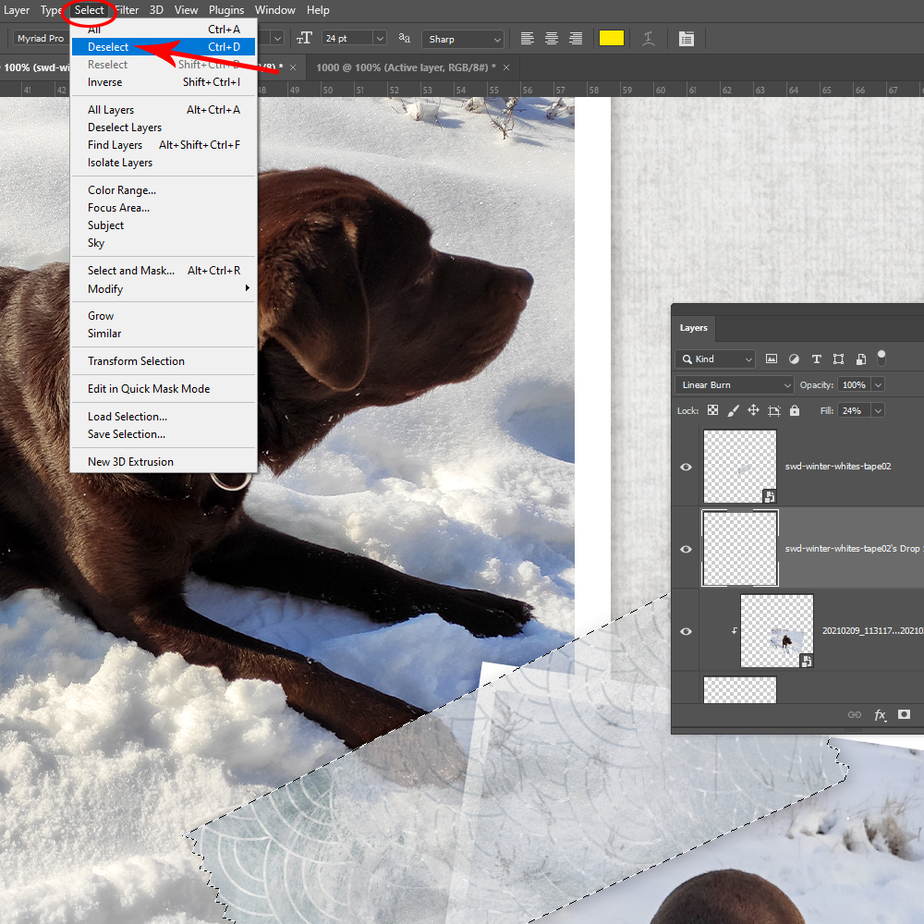924x924 pixels.
Task: Lock layer position icon
Action: (754, 410)
